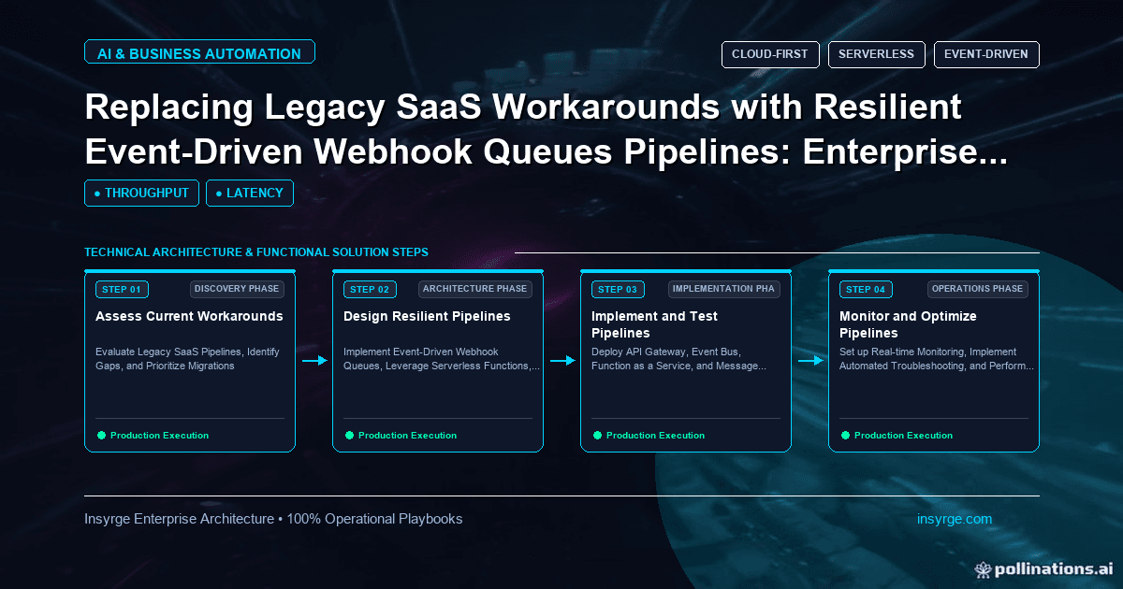Screen dimensions: 1123x589
Task: Click the 'Replacing Legacy SaaS Workarounds' main headline
Action: (547, 129)
